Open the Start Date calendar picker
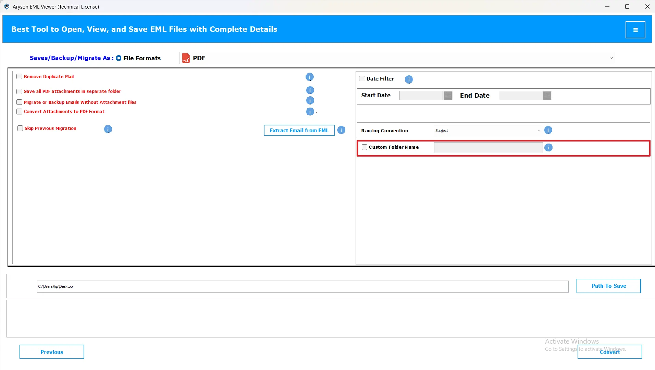 point(448,96)
